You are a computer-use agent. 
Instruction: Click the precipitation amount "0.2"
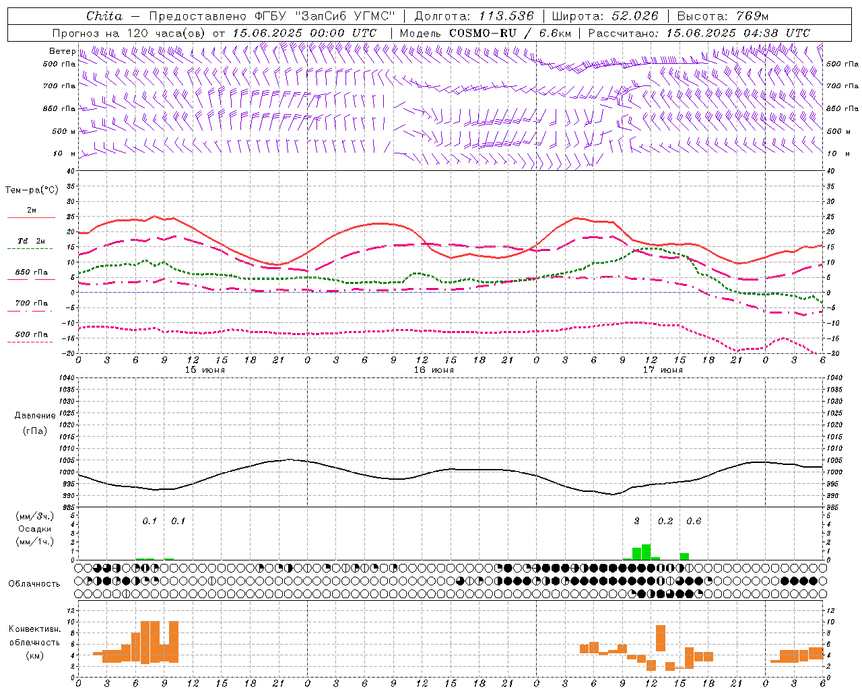pos(665,521)
